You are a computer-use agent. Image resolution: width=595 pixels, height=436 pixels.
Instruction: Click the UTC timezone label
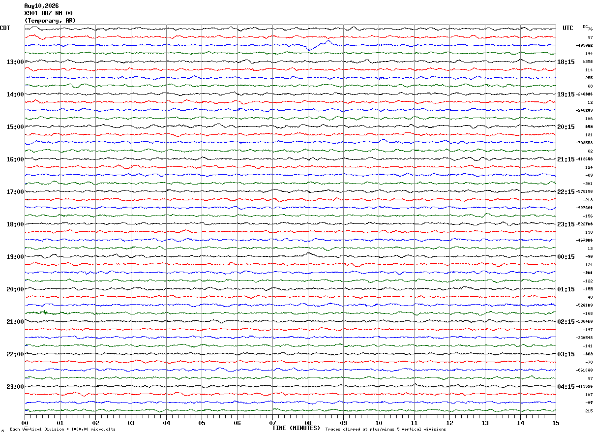[x=568, y=28]
